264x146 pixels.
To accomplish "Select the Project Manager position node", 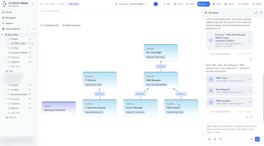I will point(140,108).
